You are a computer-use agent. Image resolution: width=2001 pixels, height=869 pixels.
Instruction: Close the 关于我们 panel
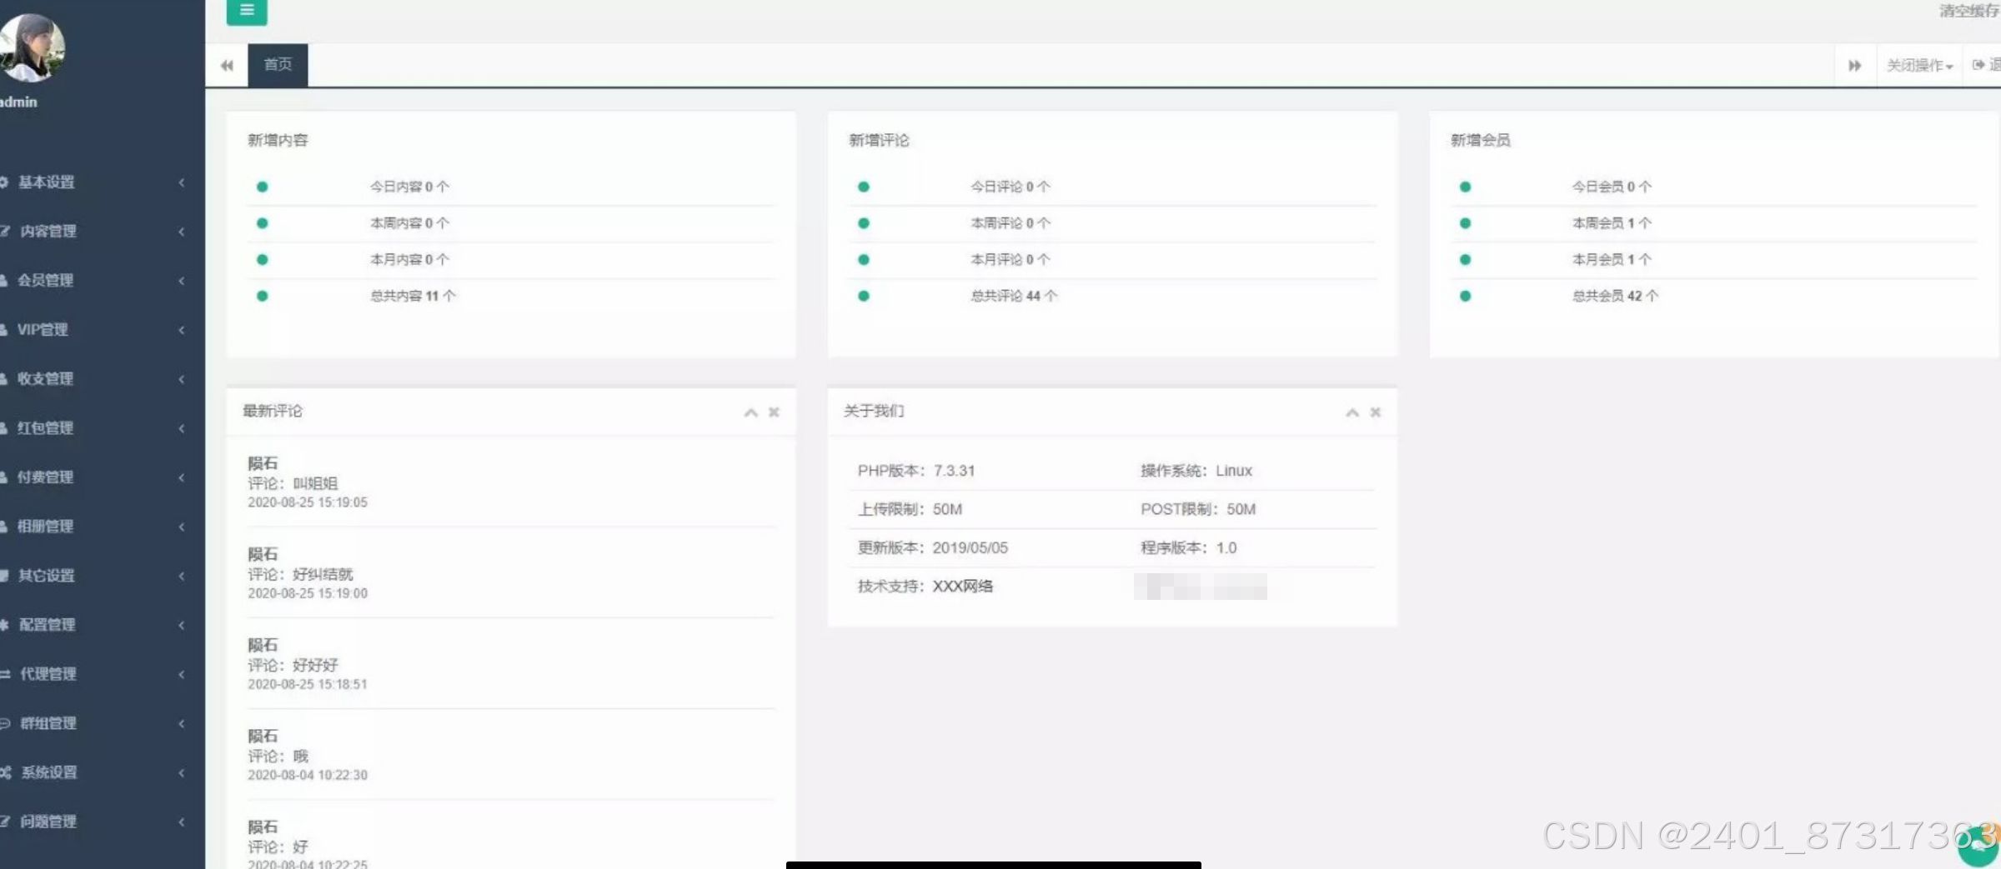(1376, 412)
